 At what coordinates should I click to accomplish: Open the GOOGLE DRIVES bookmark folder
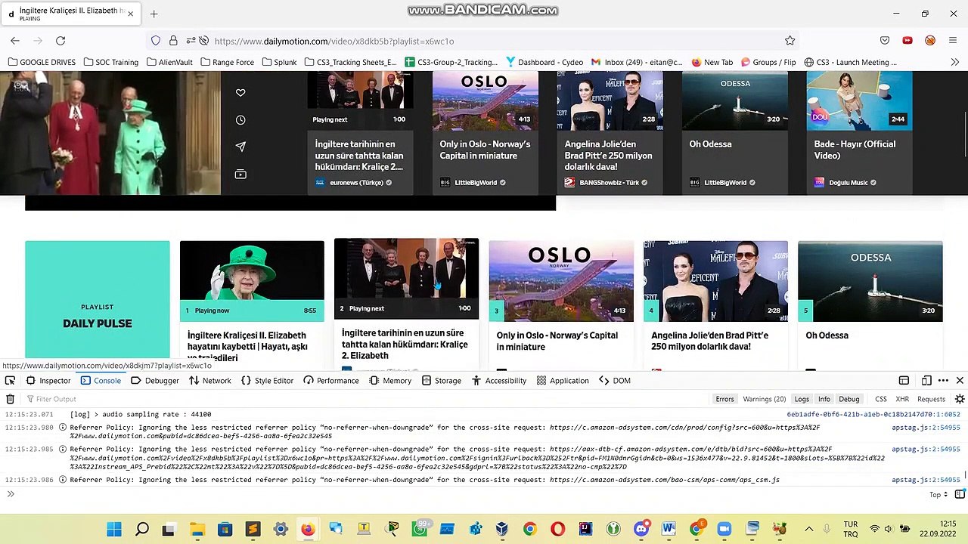42,62
